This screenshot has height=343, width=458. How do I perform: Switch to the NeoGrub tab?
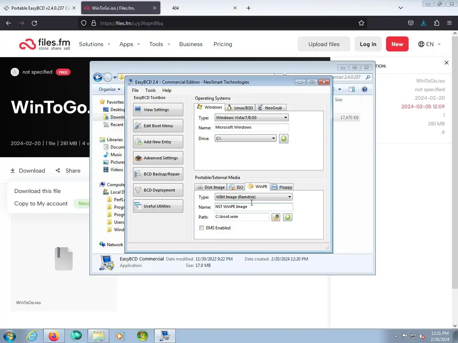pos(271,108)
